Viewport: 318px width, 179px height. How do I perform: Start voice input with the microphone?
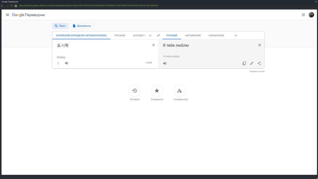coord(58,63)
